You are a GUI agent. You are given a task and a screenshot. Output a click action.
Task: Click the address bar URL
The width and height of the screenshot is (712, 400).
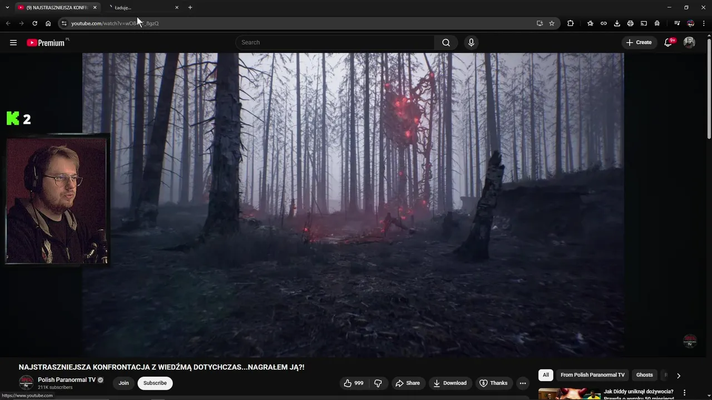tap(115, 23)
